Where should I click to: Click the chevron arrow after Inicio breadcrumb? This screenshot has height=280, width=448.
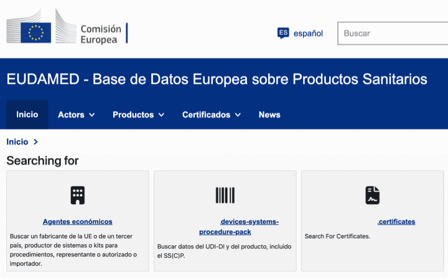(35, 142)
